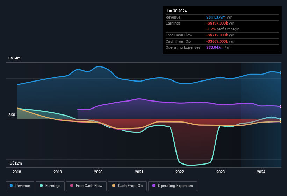
Task: Click the 2021 x-axis label
Action: click(139, 172)
